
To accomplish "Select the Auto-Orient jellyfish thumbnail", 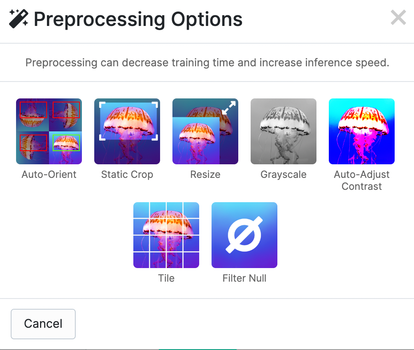I will click(x=49, y=131).
